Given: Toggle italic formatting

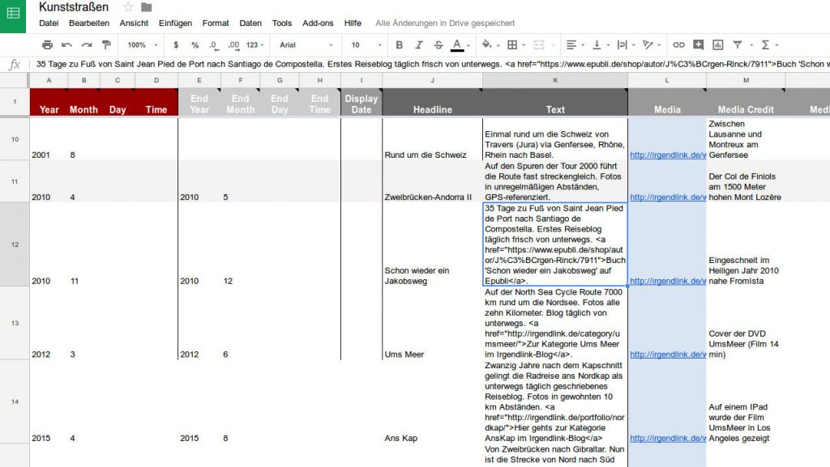Looking at the screenshot, I should 417,45.
